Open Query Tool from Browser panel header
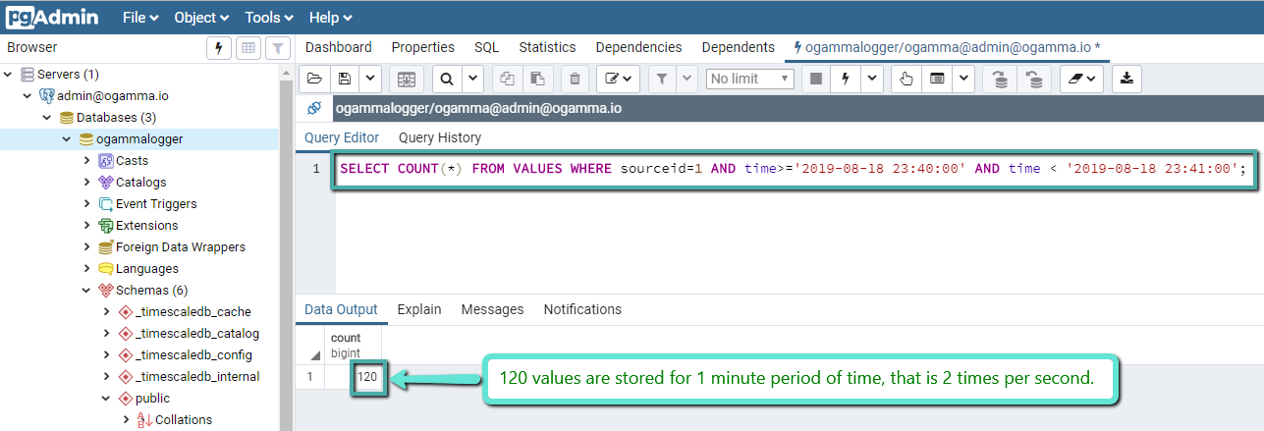The height and width of the screenshot is (431, 1264). point(218,48)
